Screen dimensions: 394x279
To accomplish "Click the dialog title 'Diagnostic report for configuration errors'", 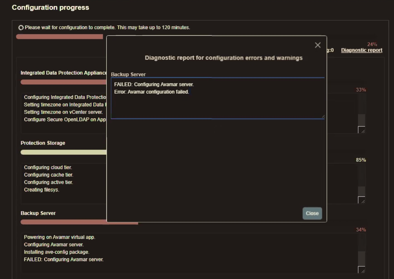I will (224, 58).
